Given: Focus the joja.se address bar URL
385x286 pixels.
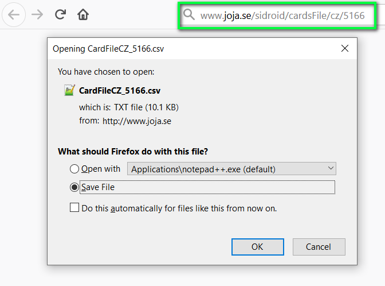Looking at the screenshot, I should tap(282, 16).
